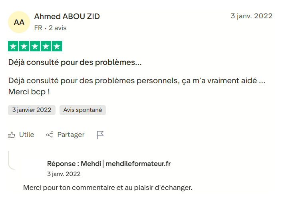Click the "Réponse : Mehdi | mehdileformateur.fr" heading
This screenshot has height=209, width=284.
109,164
